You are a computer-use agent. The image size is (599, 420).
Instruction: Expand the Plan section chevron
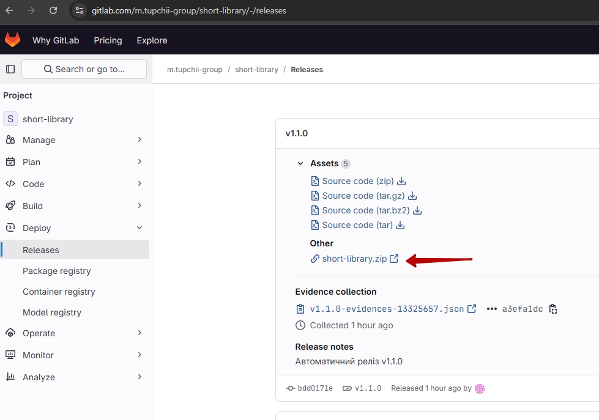tap(140, 161)
